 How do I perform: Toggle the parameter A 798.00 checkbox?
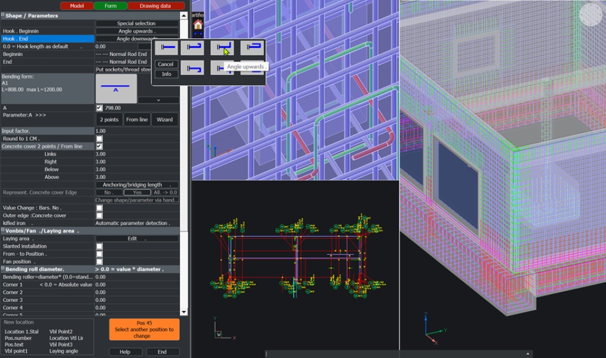coord(99,108)
